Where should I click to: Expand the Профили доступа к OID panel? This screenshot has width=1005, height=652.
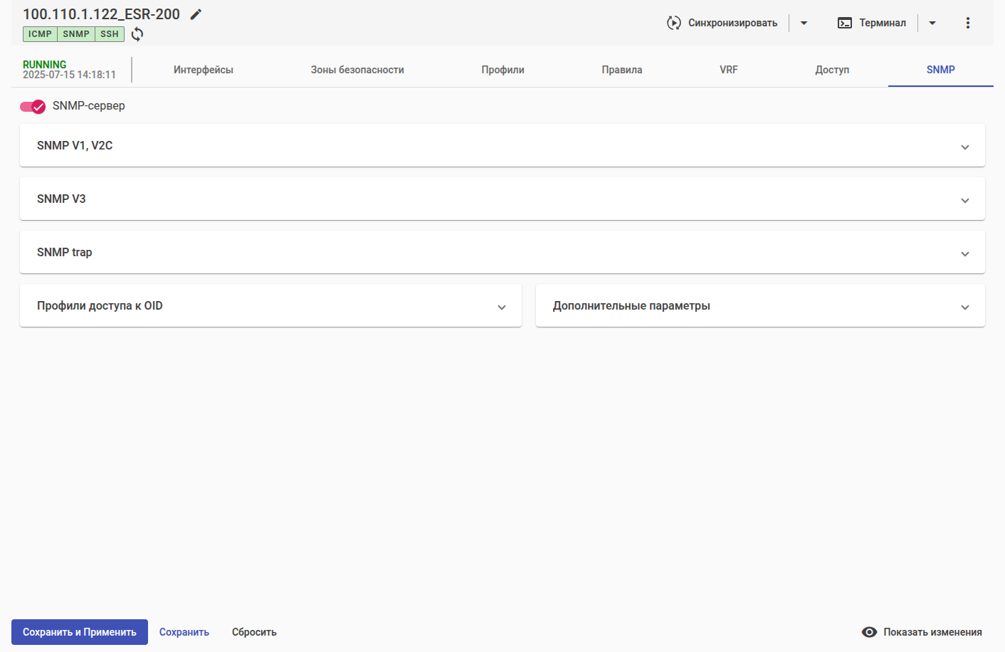click(501, 307)
